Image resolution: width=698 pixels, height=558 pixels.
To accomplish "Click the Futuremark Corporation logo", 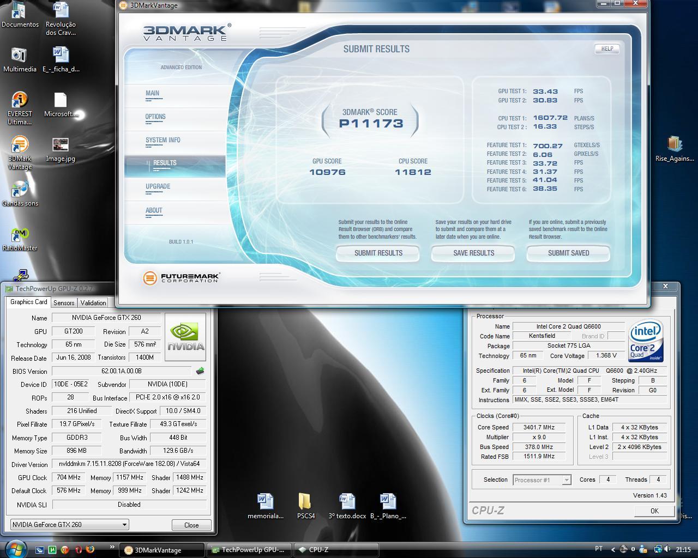I will click(181, 278).
